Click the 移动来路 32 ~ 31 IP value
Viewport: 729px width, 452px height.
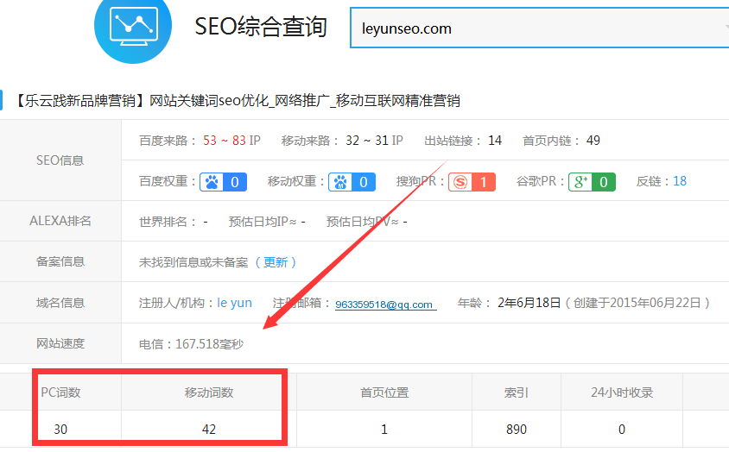point(374,141)
